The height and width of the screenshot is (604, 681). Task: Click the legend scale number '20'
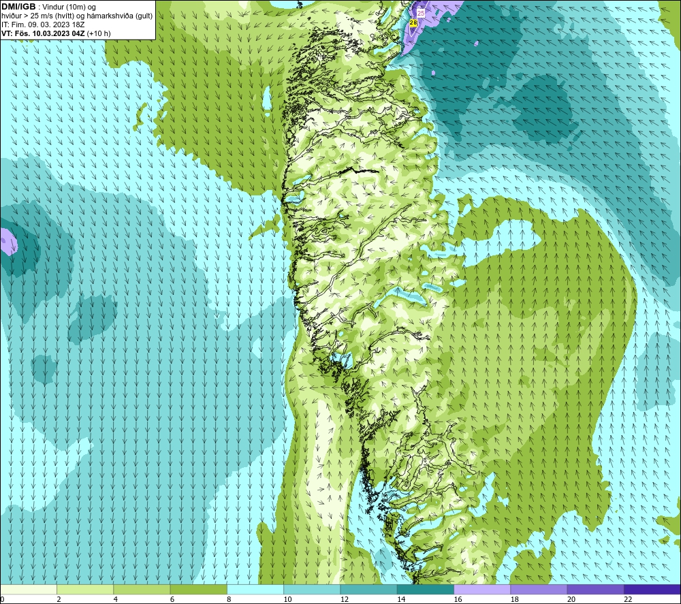pos(571,599)
